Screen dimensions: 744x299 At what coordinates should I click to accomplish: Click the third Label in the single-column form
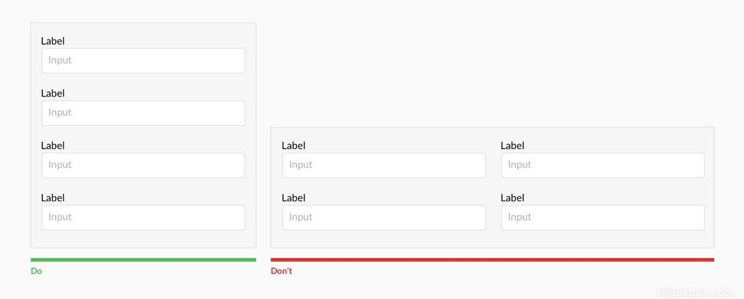(53, 145)
